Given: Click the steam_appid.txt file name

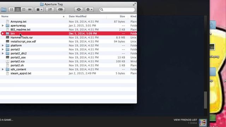Looking at the screenshot, I should tap(21, 73).
